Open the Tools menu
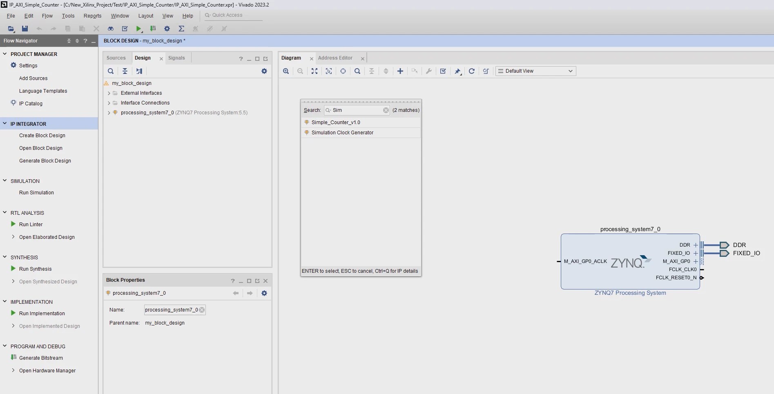The height and width of the screenshot is (394, 774). point(68,16)
